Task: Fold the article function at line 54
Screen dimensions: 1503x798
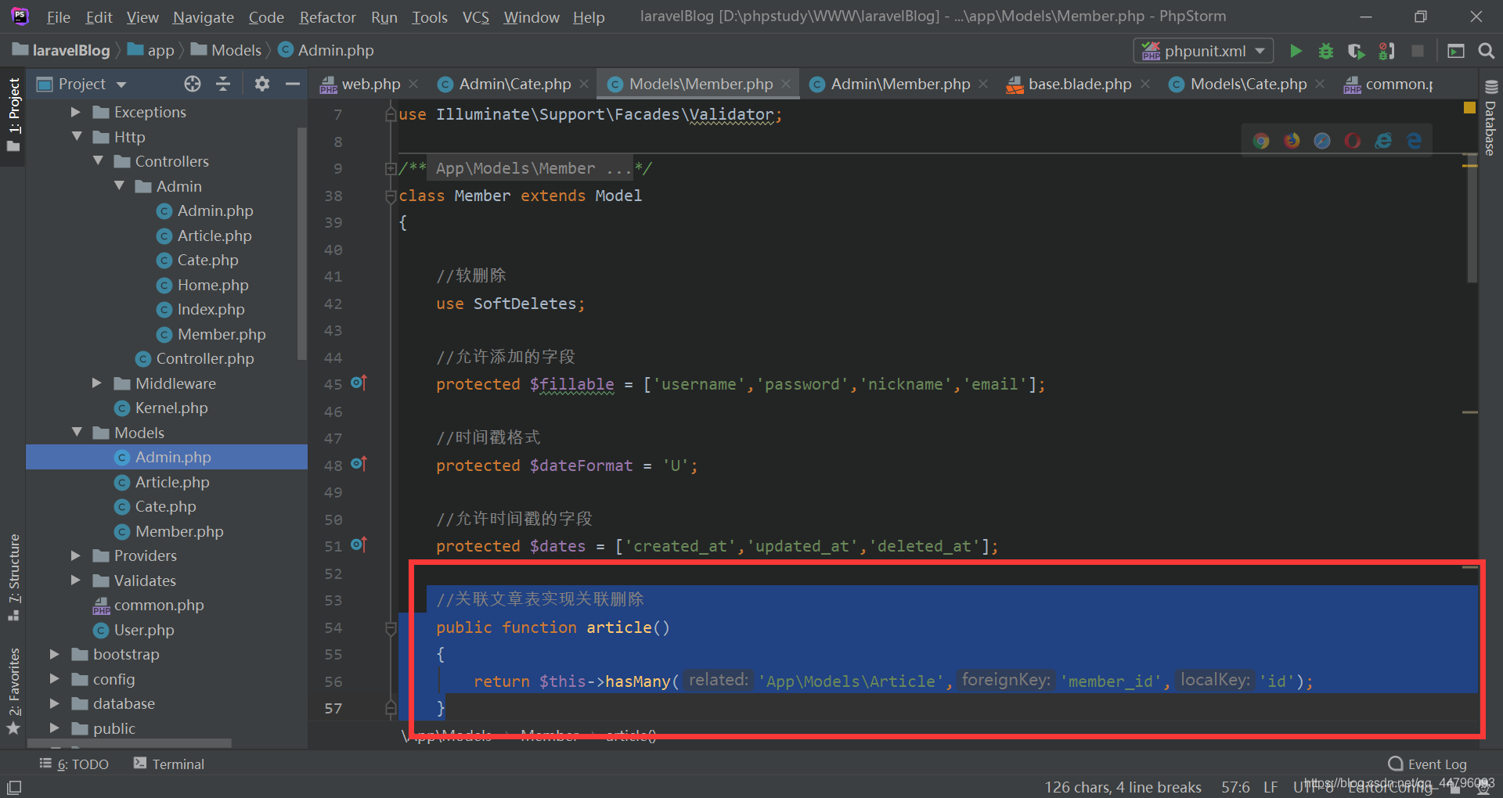Action: [x=391, y=627]
